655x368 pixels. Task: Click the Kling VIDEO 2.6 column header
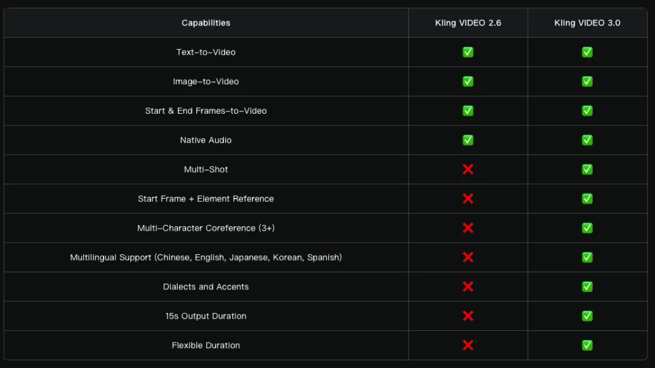pyautogui.click(x=468, y=23)
